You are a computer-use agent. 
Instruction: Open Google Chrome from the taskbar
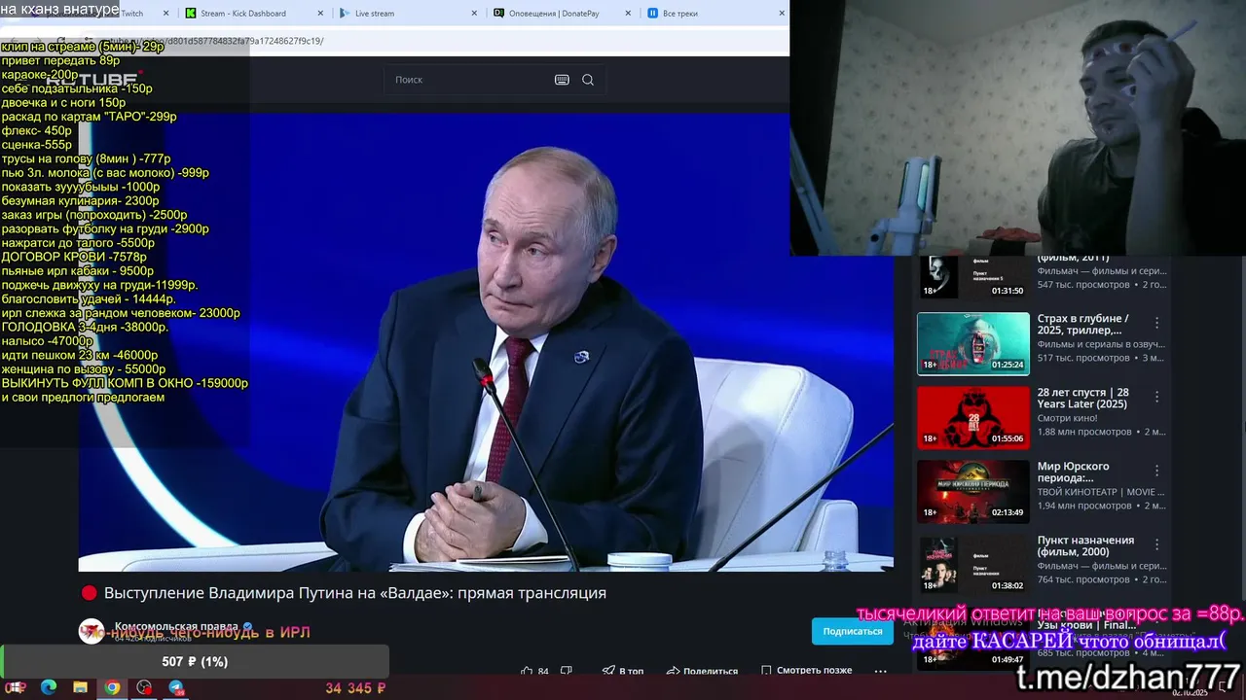[x=112, y=687]
